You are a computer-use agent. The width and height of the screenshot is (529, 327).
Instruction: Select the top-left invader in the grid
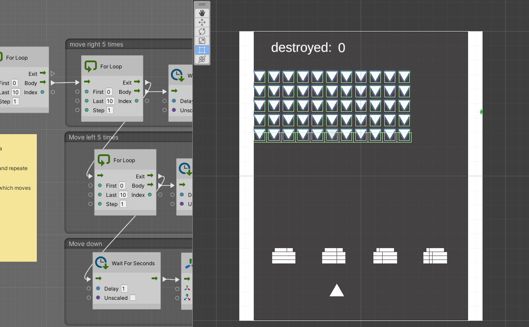tap(259, 77)
